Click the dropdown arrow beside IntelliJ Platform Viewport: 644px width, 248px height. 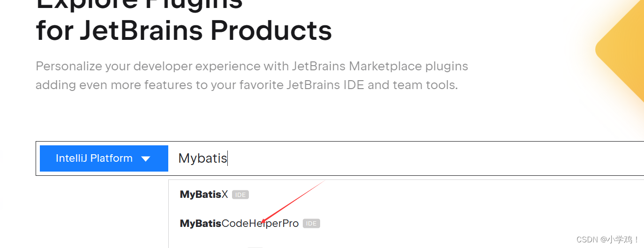(146, 158)
